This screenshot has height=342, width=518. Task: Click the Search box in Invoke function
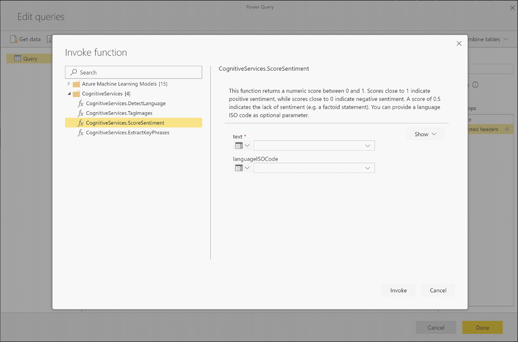pyautogui.click(x=133, y=72)
